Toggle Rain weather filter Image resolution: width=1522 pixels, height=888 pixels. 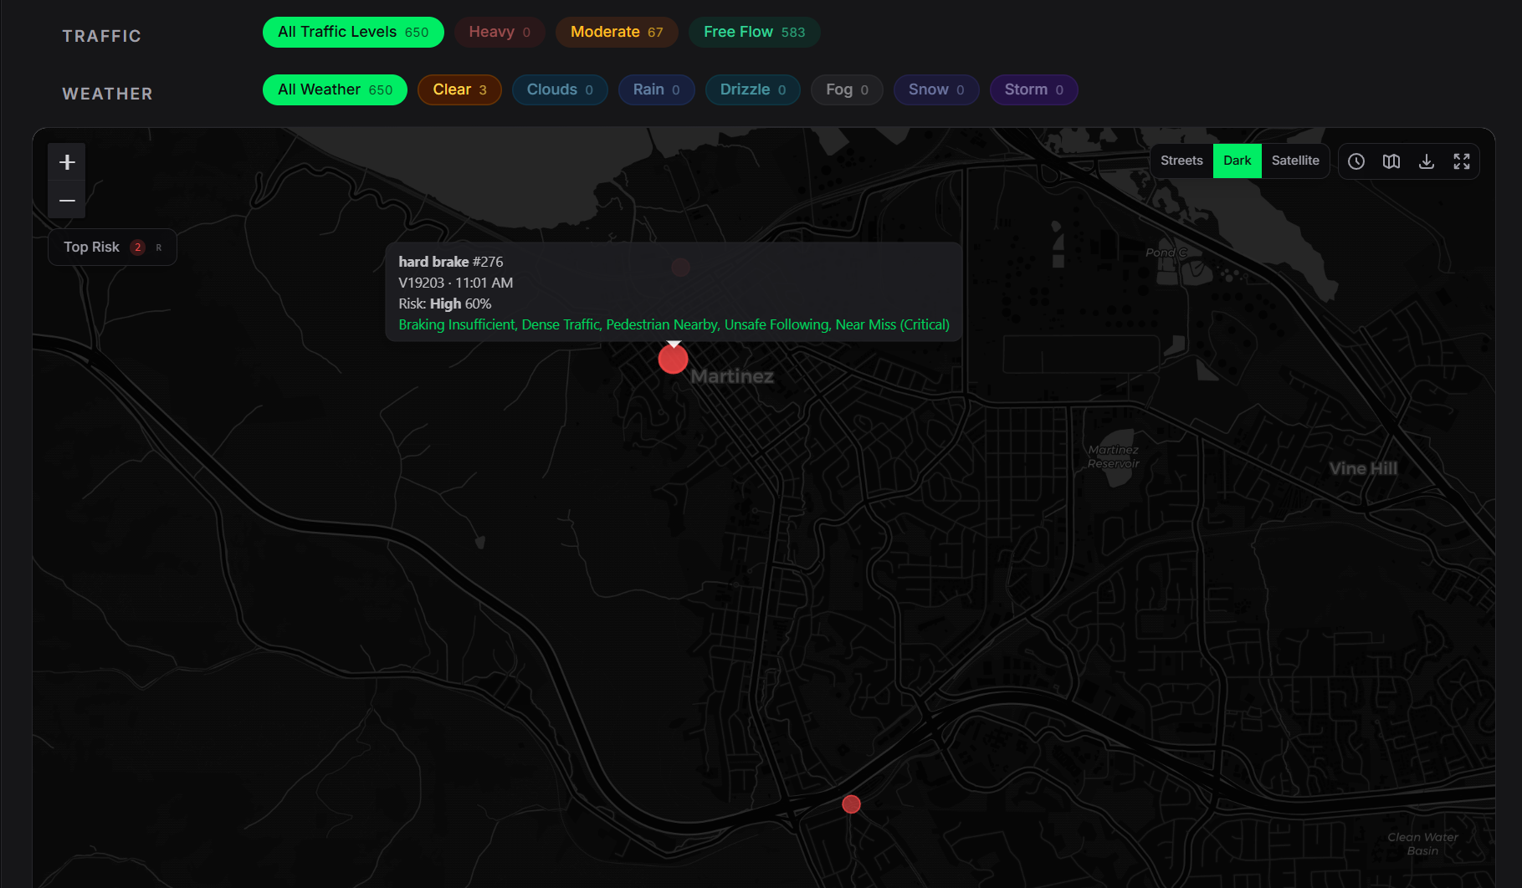coord(656,89)
